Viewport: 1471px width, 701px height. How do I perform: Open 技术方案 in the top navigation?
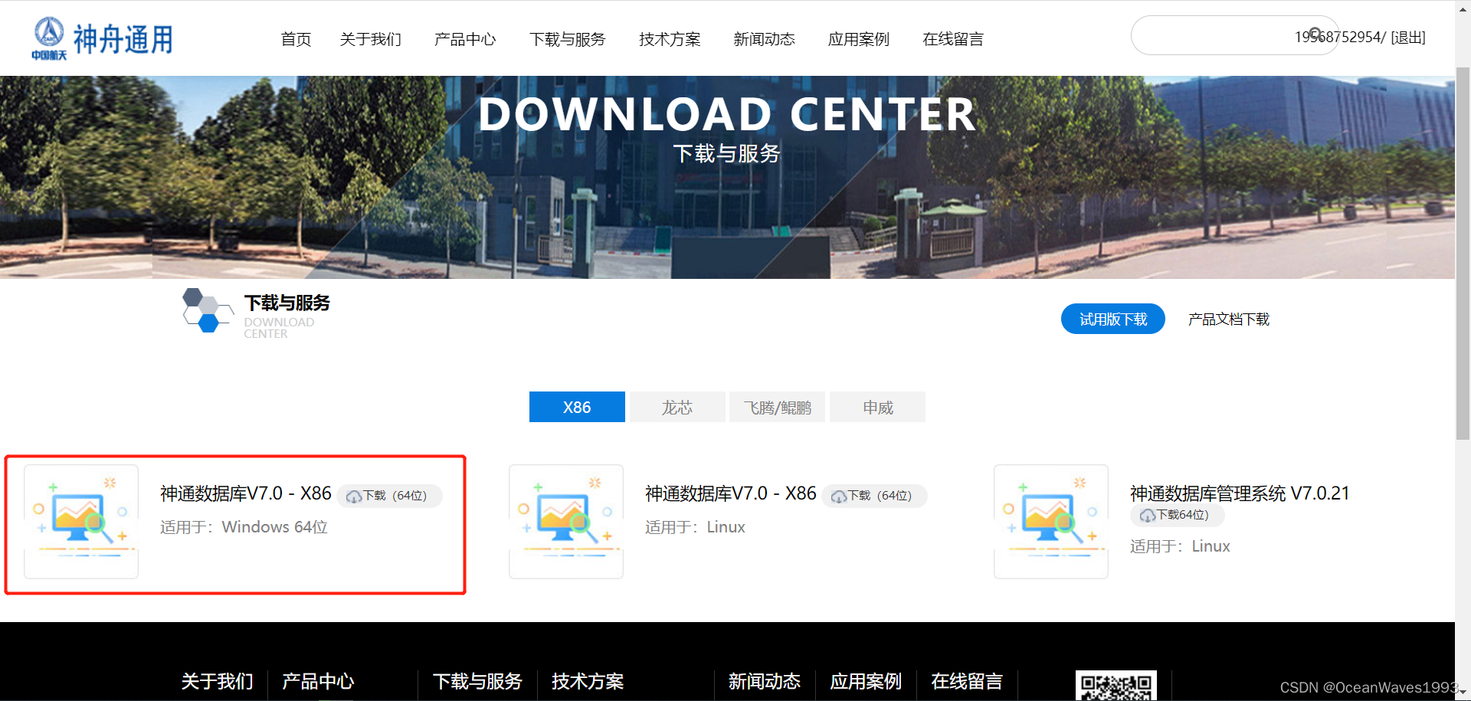pos(670,39)
